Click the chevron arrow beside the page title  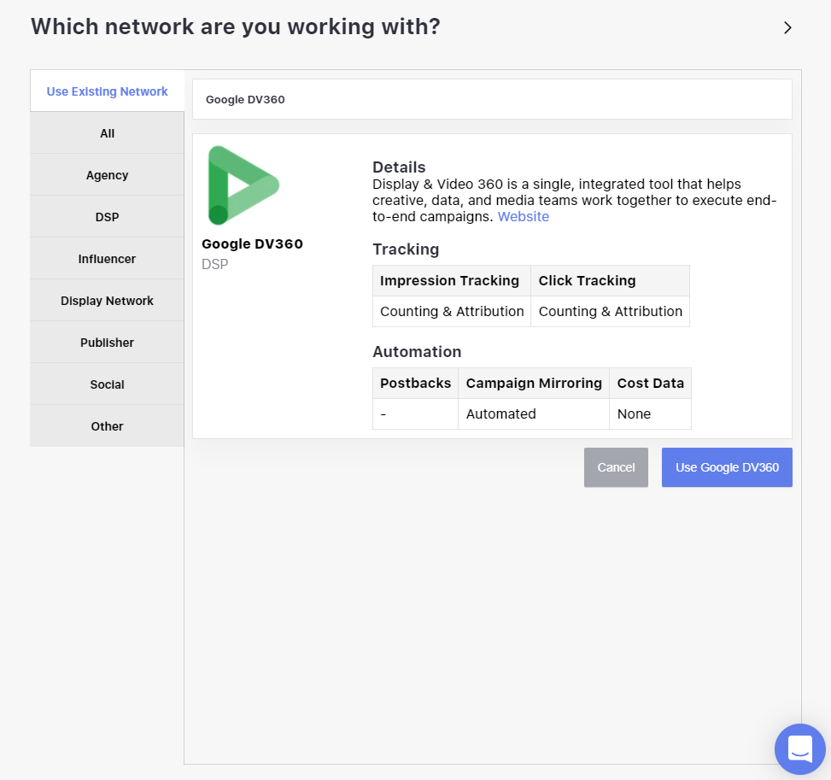787,27
